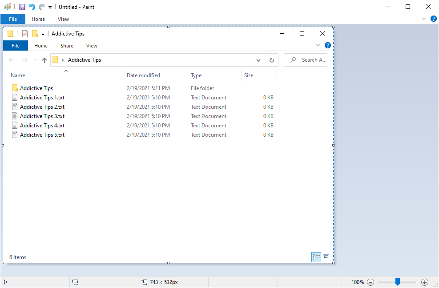The height and width of the screenshot is (288, 439).
Task: Switch to Paint's Home ribbon tab
Action: tap(38, 19)
